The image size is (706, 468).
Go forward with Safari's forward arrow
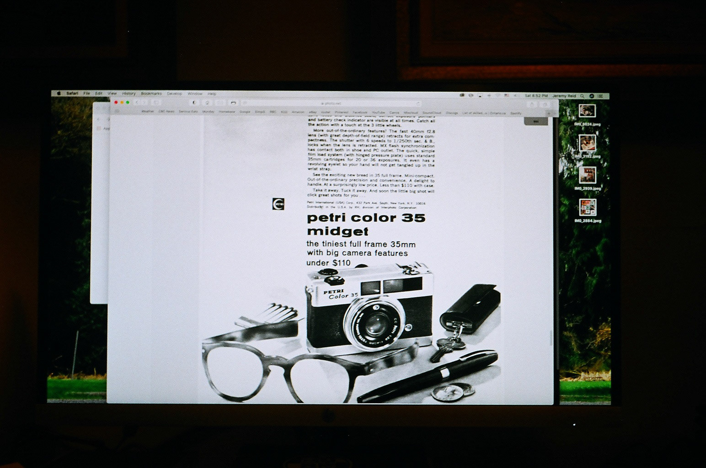[144, 102]
